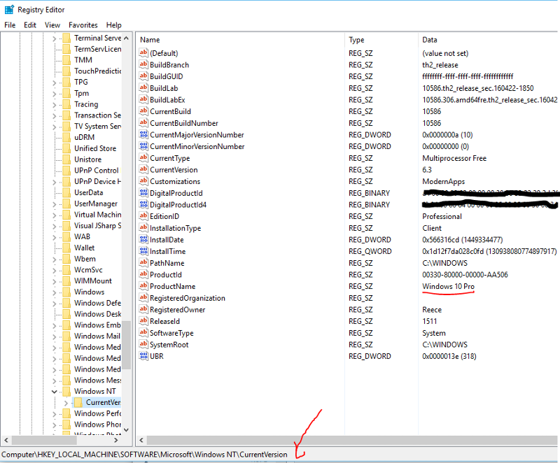Select the InstallationType value name

(x=176, y=228)
